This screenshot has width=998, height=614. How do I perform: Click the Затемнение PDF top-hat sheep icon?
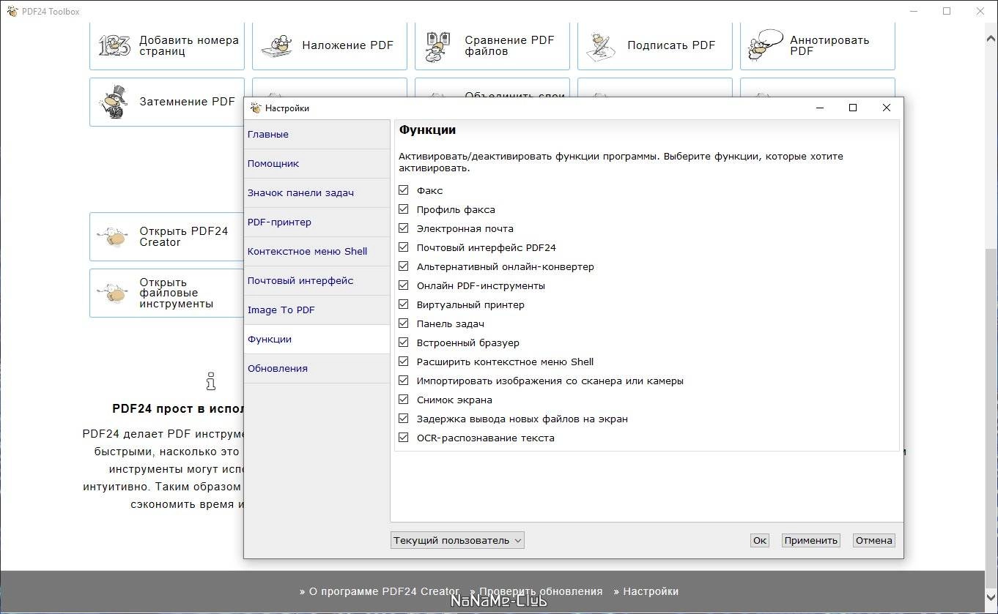pos(114,102)
